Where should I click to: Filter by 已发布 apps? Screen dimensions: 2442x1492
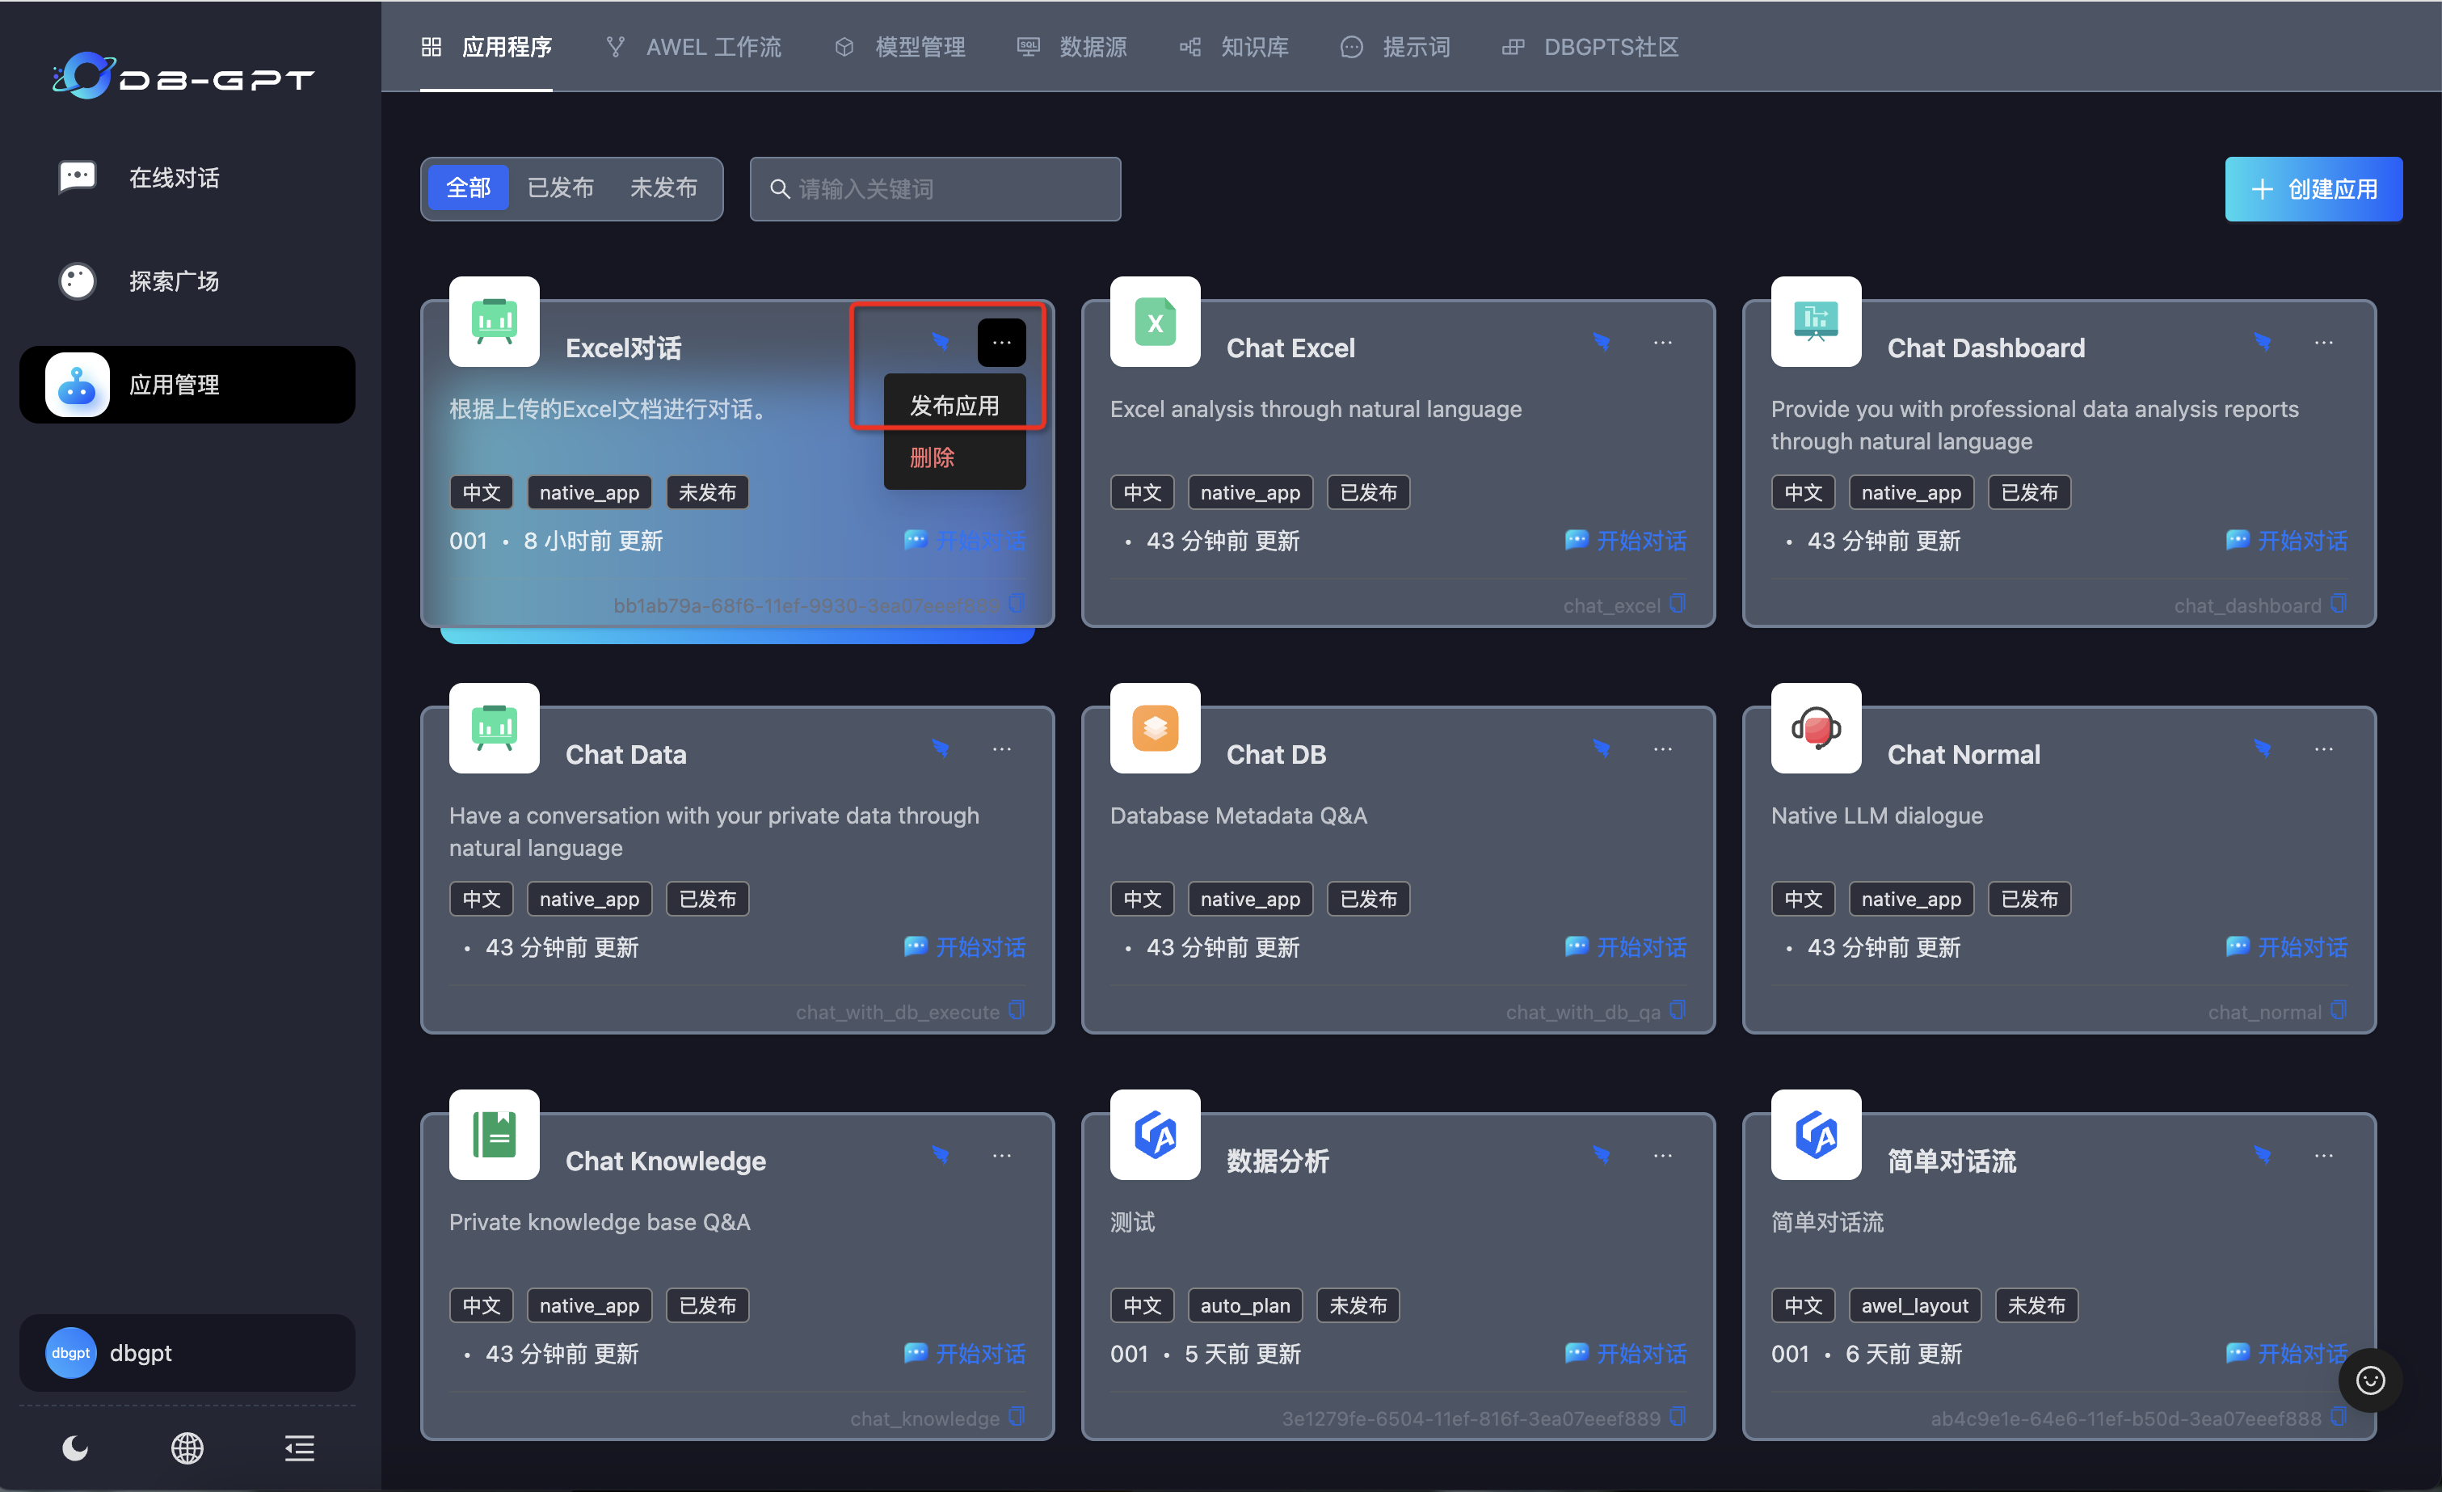click(561, 188)
